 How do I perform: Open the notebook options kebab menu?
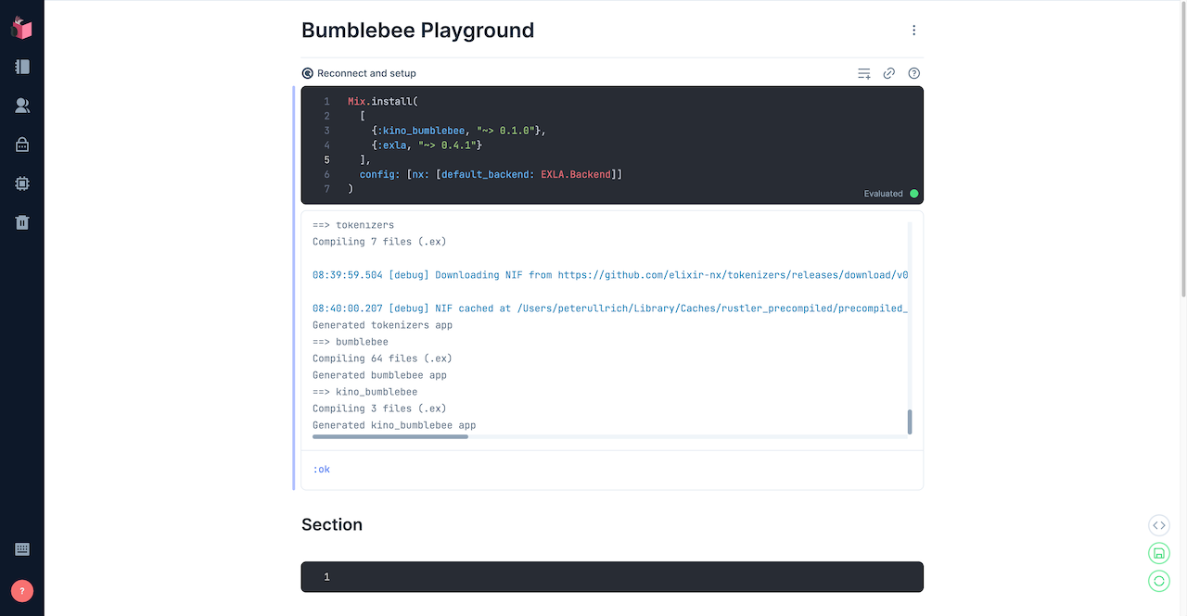pos(914,30)
